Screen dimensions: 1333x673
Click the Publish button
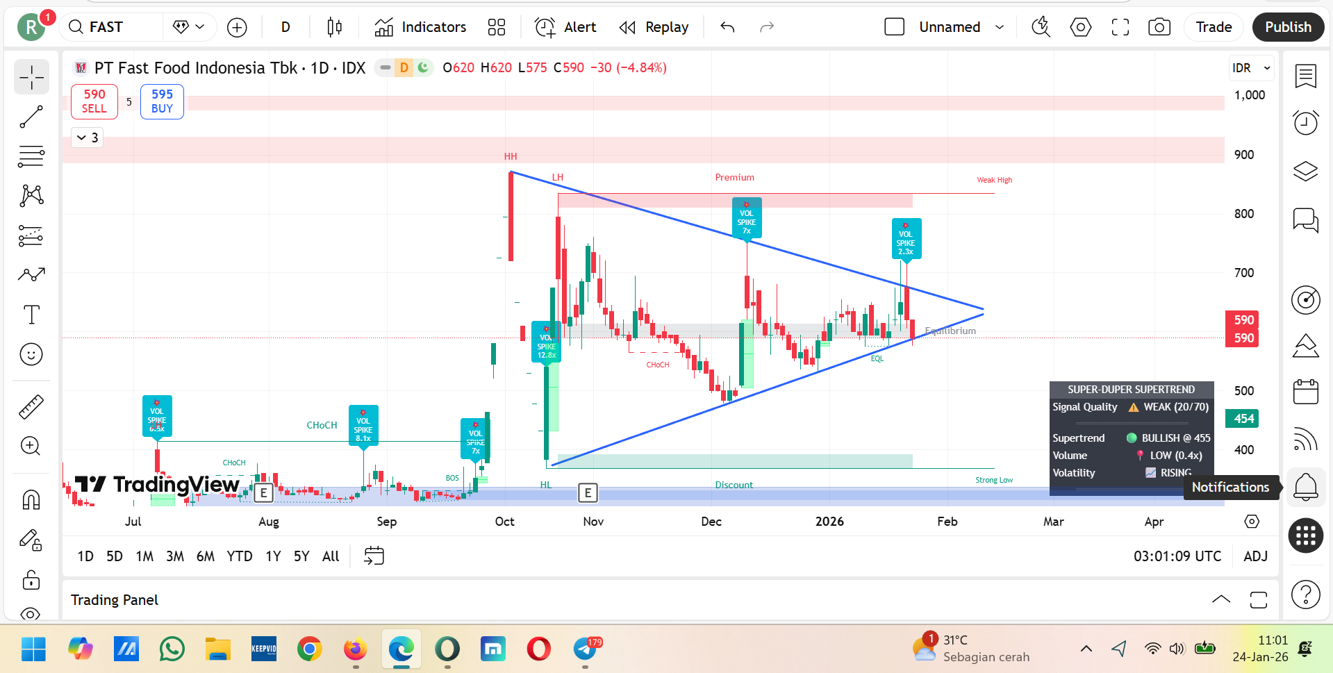point(1288,27)
